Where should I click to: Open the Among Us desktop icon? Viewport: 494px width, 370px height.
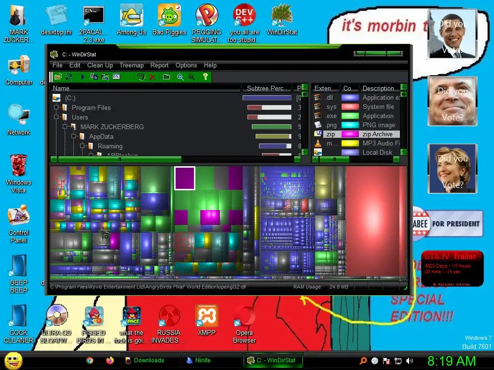131,20
